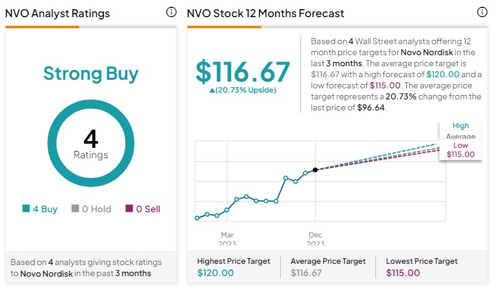Click info icon beside NVO Analyst Ratings
The image size is (494, 289).
(171, 12)
